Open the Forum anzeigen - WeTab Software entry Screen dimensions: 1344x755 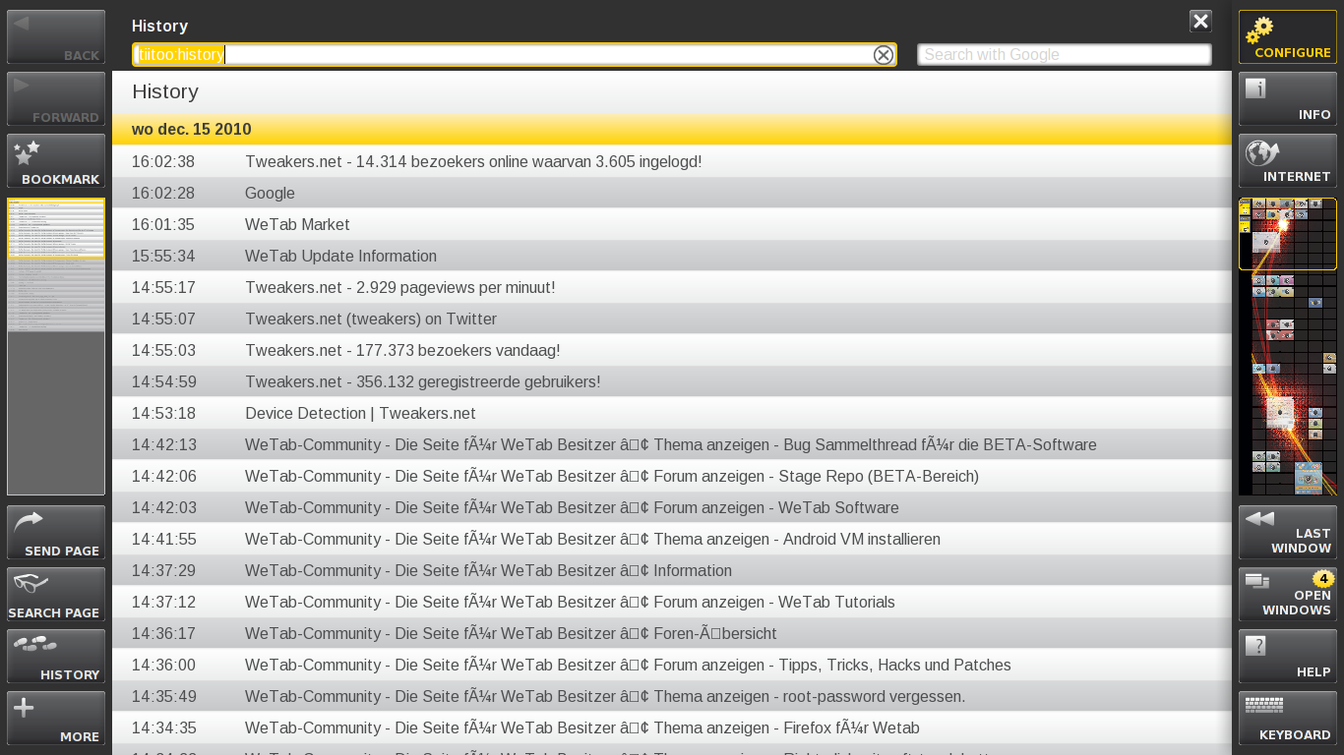click(x=672, y=508)
